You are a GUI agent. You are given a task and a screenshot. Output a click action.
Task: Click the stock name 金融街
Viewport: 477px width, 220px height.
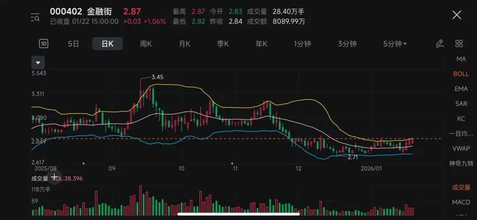point(99,11)
